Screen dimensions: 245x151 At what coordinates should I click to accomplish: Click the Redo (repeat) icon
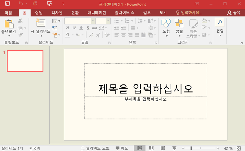(35, 3)
